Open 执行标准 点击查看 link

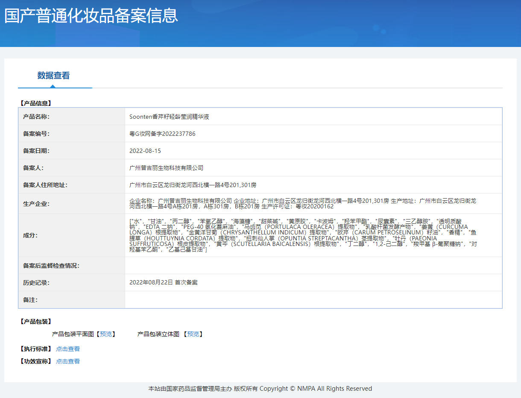[x=68, y=349]
